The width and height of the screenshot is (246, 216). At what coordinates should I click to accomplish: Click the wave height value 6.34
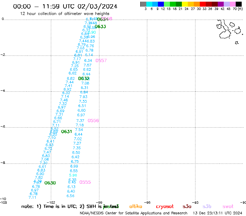click(88, 60)
